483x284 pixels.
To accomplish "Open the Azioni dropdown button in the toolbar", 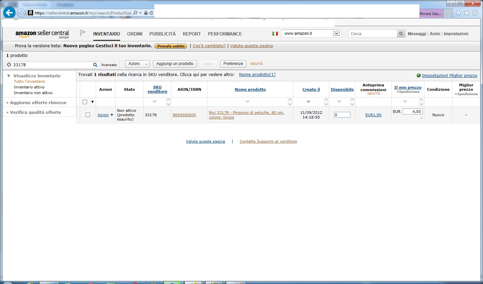I will click(137, 64).
